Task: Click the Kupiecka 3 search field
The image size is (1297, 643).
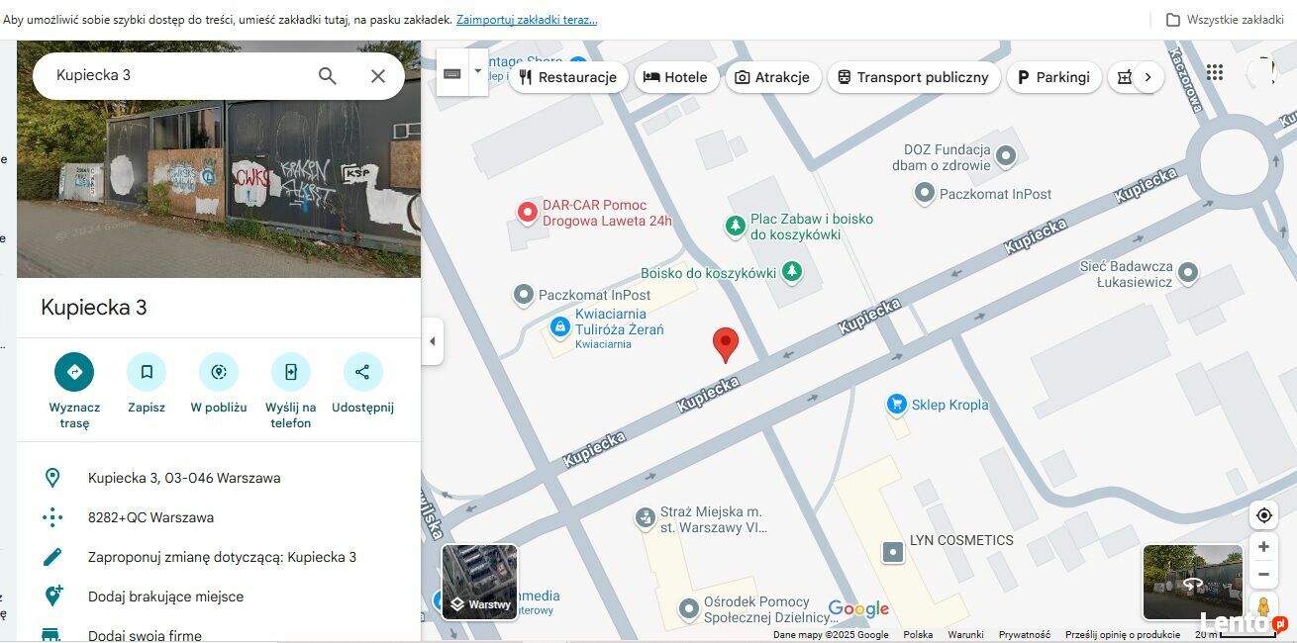Action: pos(178,75)
